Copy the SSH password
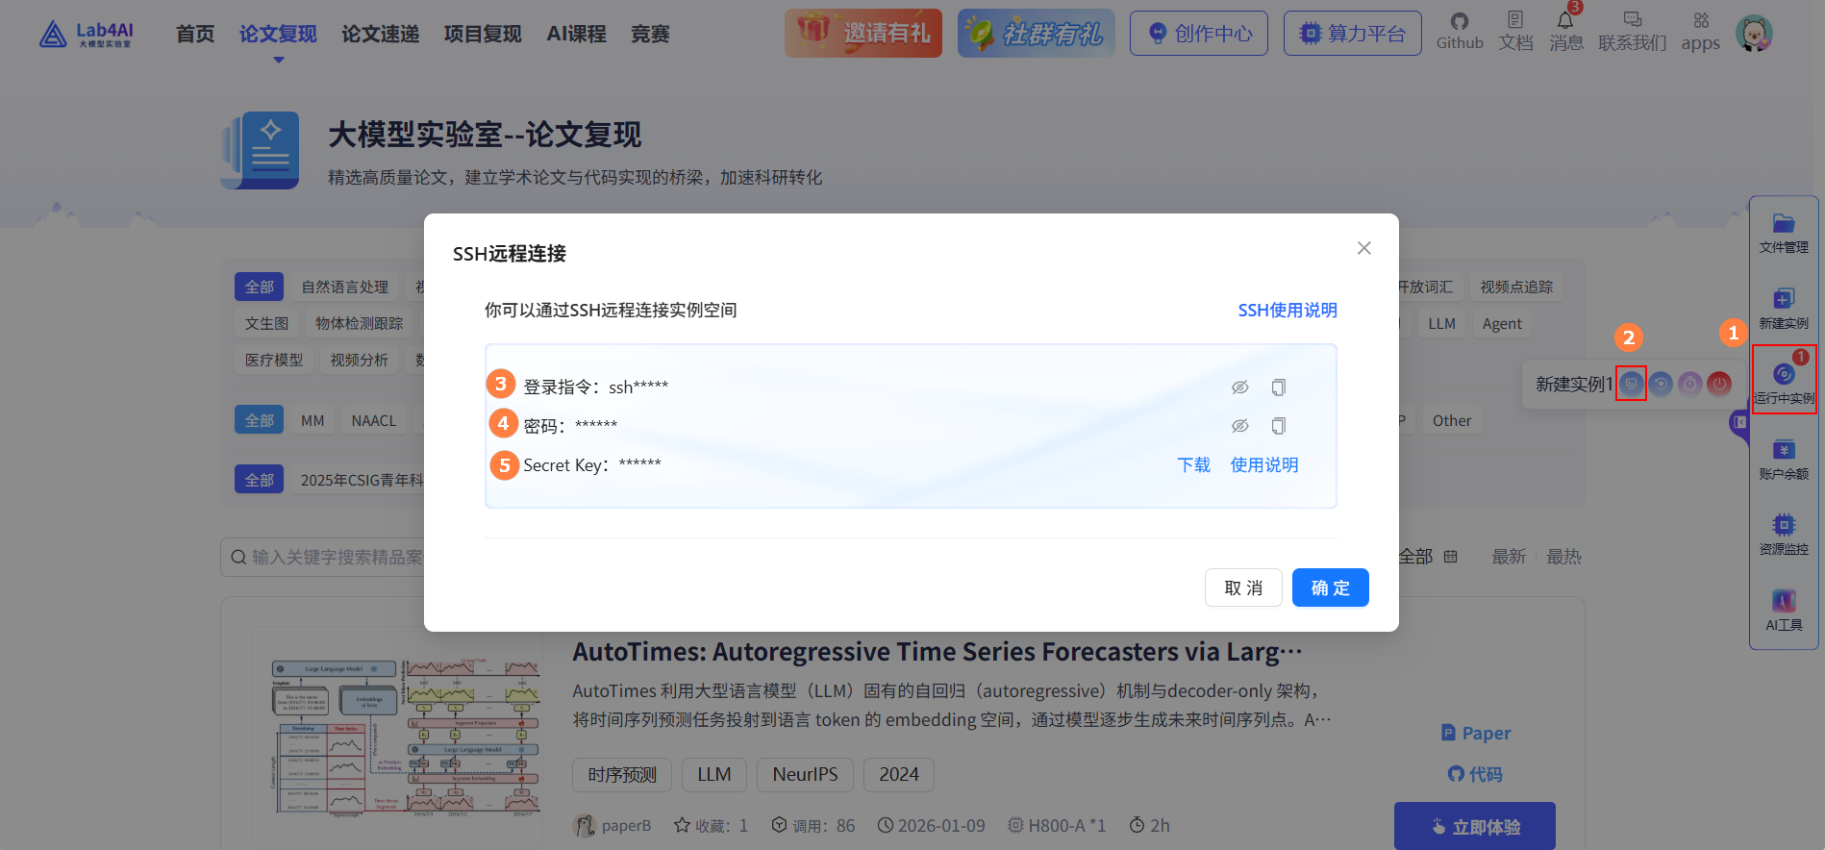The image size is (1825, 850). [1278, 426]
